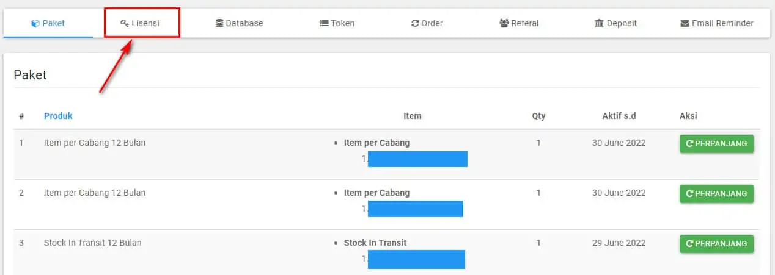Click the envelope icon beside Email Reminder
The width and height of the screenshot is (775, 275).
point(685,23)
